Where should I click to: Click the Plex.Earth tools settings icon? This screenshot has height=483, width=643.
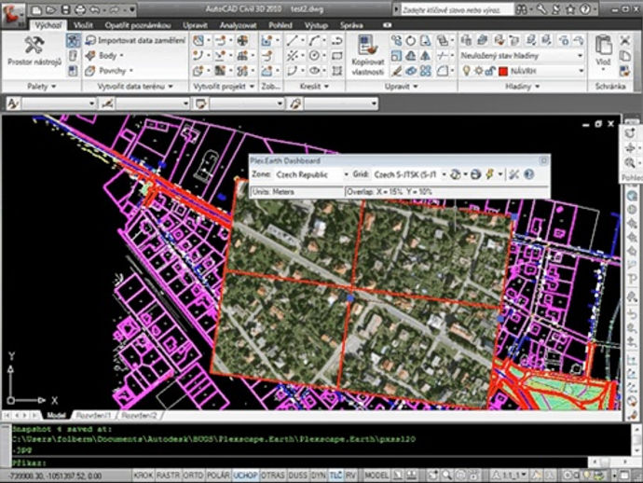click(513, 174)
